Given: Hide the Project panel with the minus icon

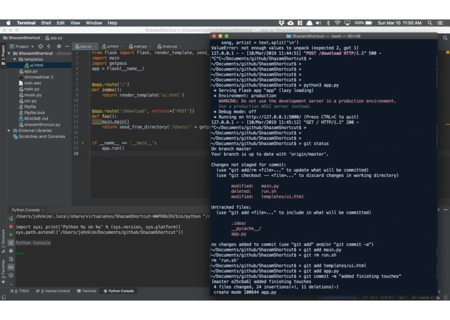Looking at the screenshot, I should point(67,46).
